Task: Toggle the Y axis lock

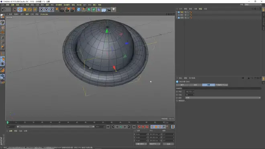Action: coord(46,10)
